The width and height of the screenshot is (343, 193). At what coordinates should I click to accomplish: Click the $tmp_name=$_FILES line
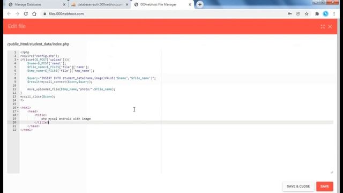click(61, 71)
